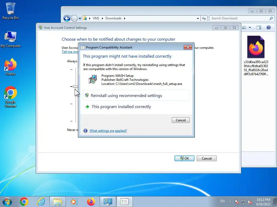277x207 pixels.
Task: Click Downloads in the Explorer address path
Action: coord(113,18)
